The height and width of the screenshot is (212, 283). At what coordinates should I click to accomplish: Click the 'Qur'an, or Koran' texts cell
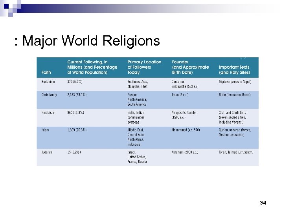point(235,132)
